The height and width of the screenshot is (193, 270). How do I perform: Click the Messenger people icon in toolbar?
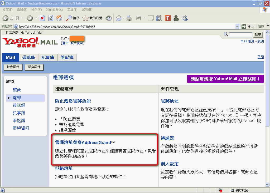point(185,18)
